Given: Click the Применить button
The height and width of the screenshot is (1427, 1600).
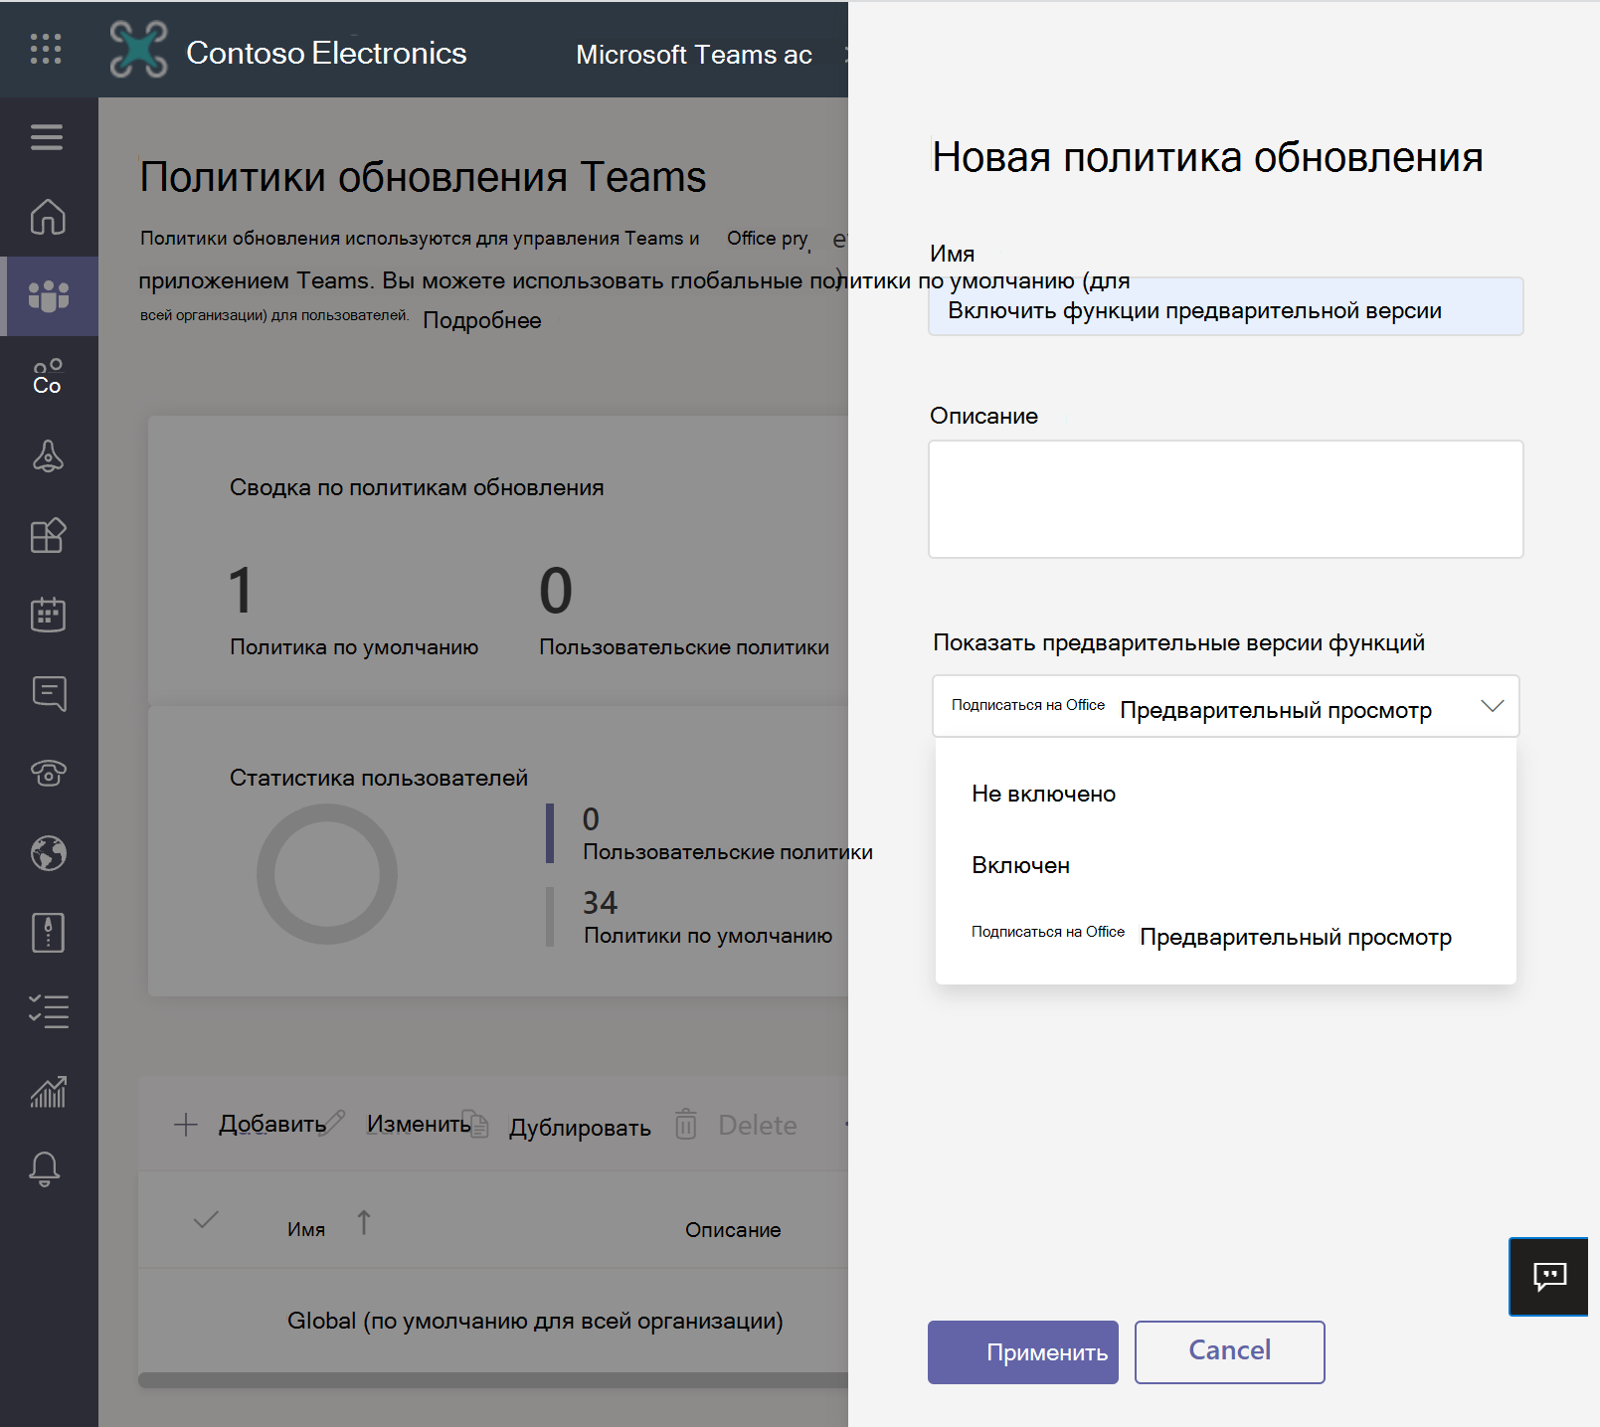Looking at the screenshot, I should click(1022, 1352).
